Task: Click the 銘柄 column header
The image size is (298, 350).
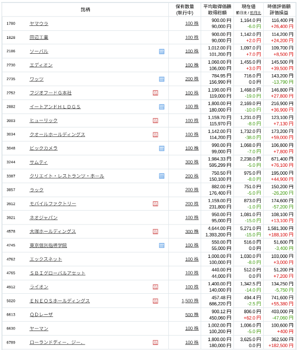Action: [x=85, y=9]
